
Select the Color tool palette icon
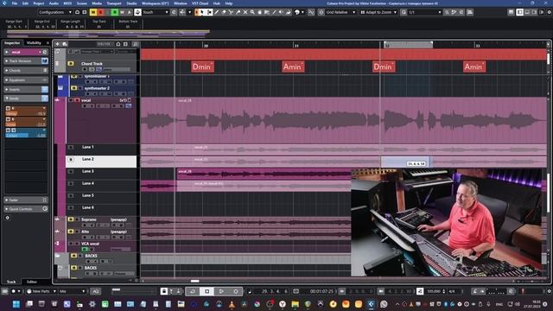pos(297,12)
